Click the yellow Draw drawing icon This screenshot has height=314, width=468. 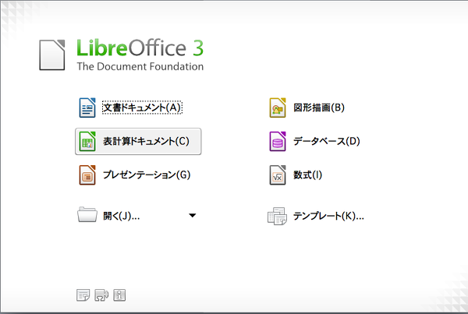pyautogui.click(x=278, y=108)
